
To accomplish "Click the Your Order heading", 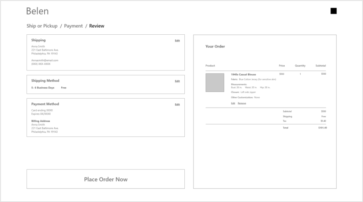I will tap(215, 46).
